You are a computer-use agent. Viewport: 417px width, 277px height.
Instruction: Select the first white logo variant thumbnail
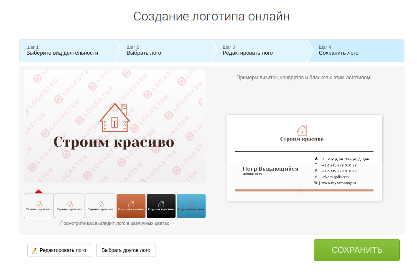[38, 206]
